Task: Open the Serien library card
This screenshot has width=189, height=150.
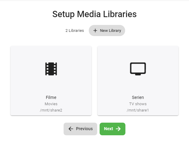Action: tap(138, 81)
